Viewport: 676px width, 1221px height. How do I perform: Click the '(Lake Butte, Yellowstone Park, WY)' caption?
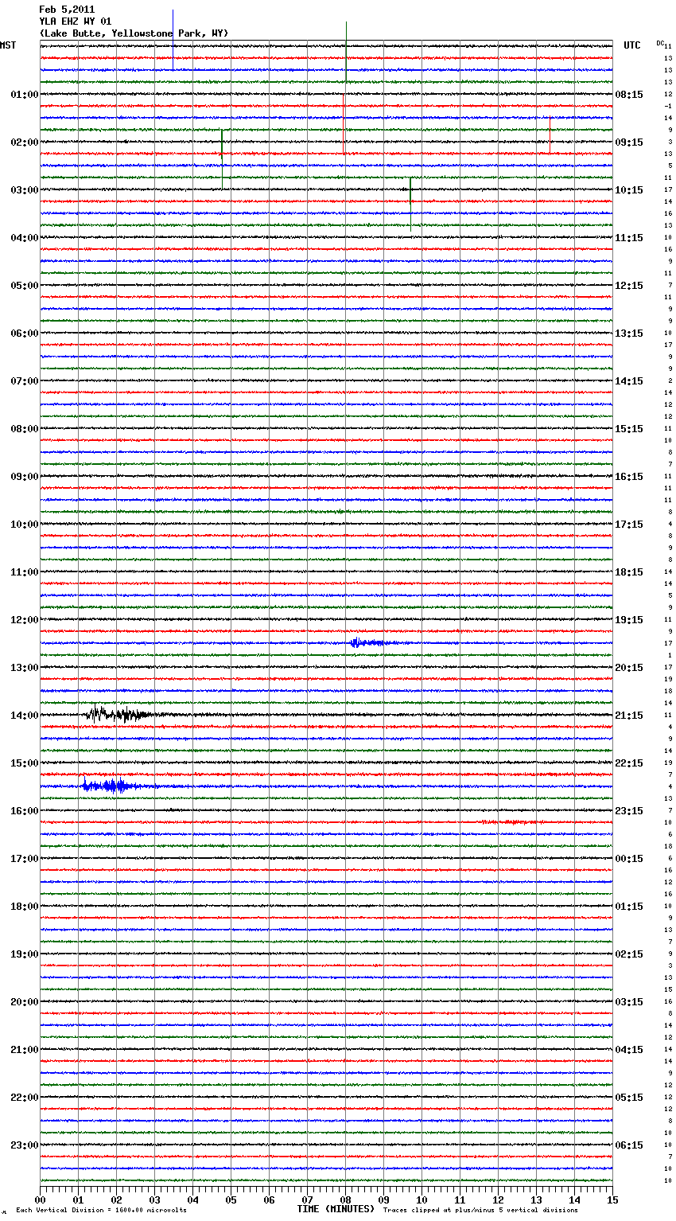(134, 33)
